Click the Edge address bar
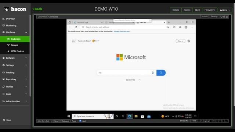 click(123, 27)
